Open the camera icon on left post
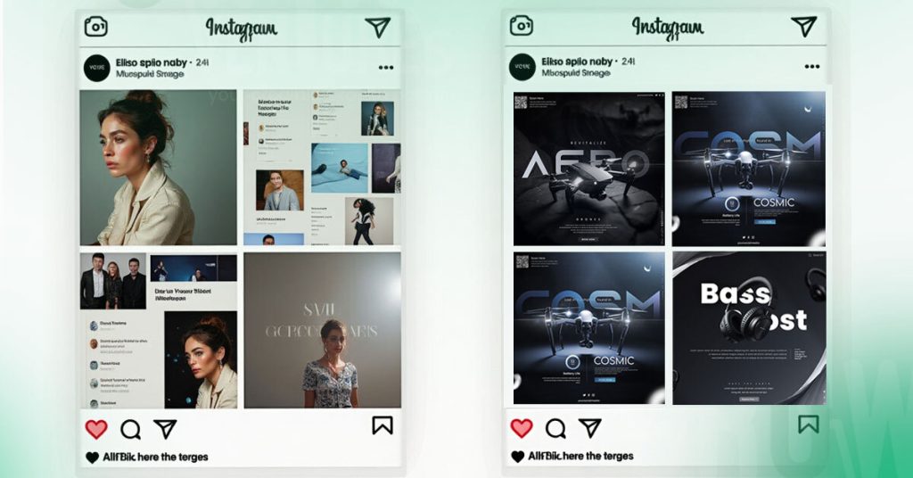Image resolution: width=913 pixels, height=478 pixels. 96,27
